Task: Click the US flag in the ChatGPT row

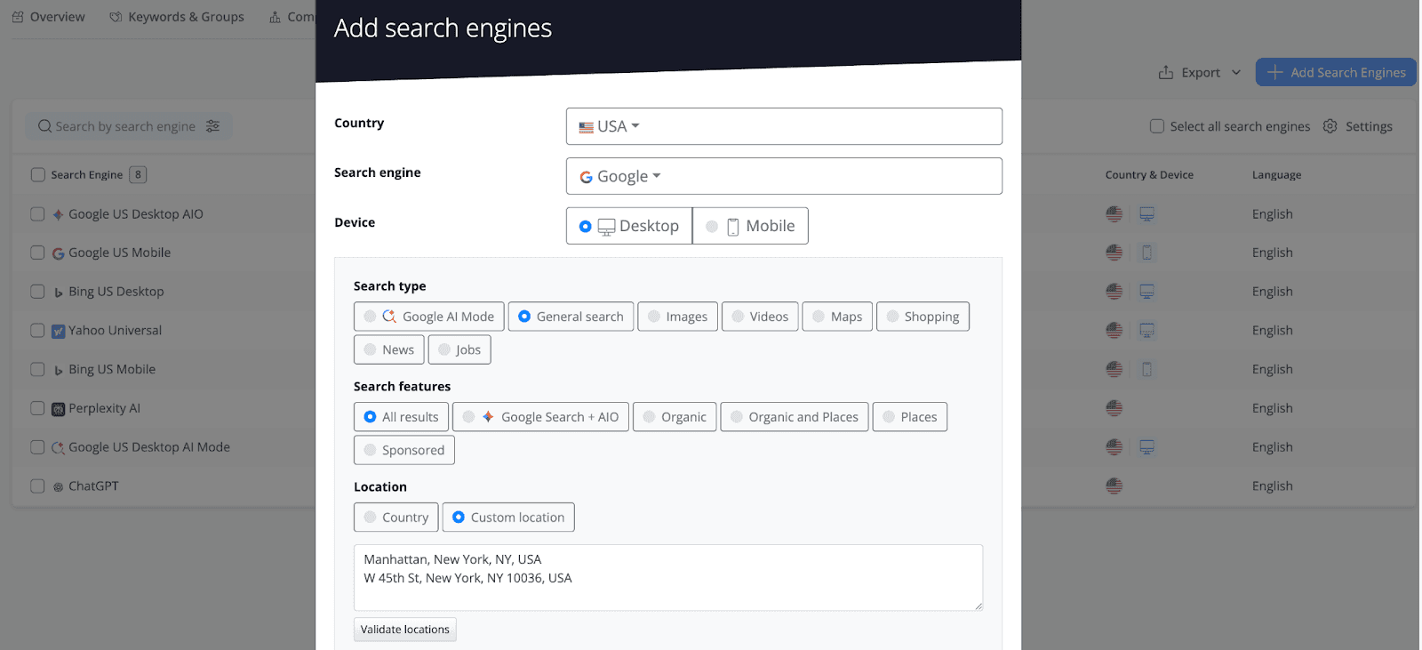Action: pos(1114,486)
